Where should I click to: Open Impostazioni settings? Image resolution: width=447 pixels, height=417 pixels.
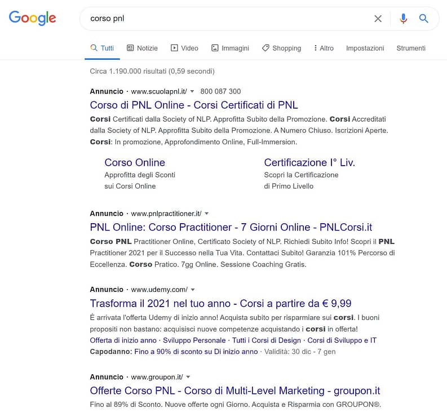[x=365, y=48]
